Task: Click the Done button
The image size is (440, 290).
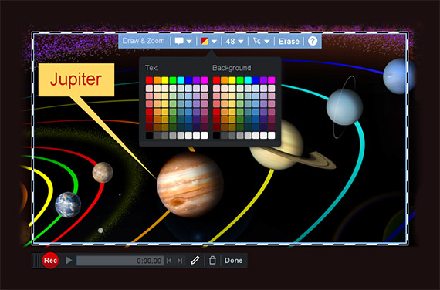Action: (x=233, y=261)
